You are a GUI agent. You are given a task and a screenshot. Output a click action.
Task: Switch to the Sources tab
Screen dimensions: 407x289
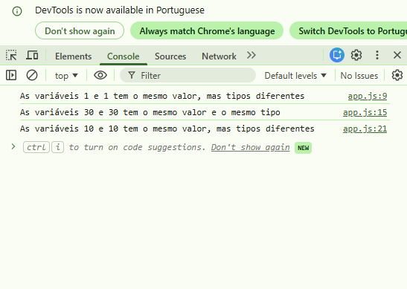(x=170, y=56)
